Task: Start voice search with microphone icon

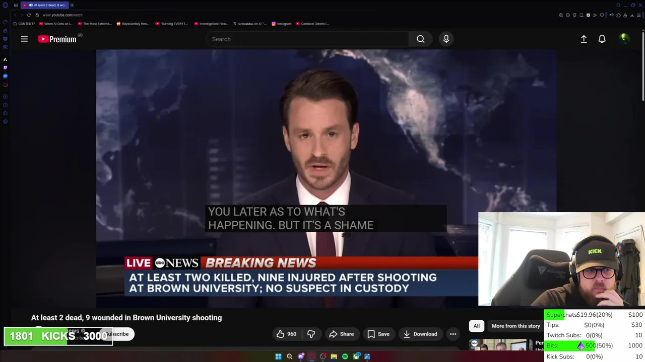Action: [446, 39]
